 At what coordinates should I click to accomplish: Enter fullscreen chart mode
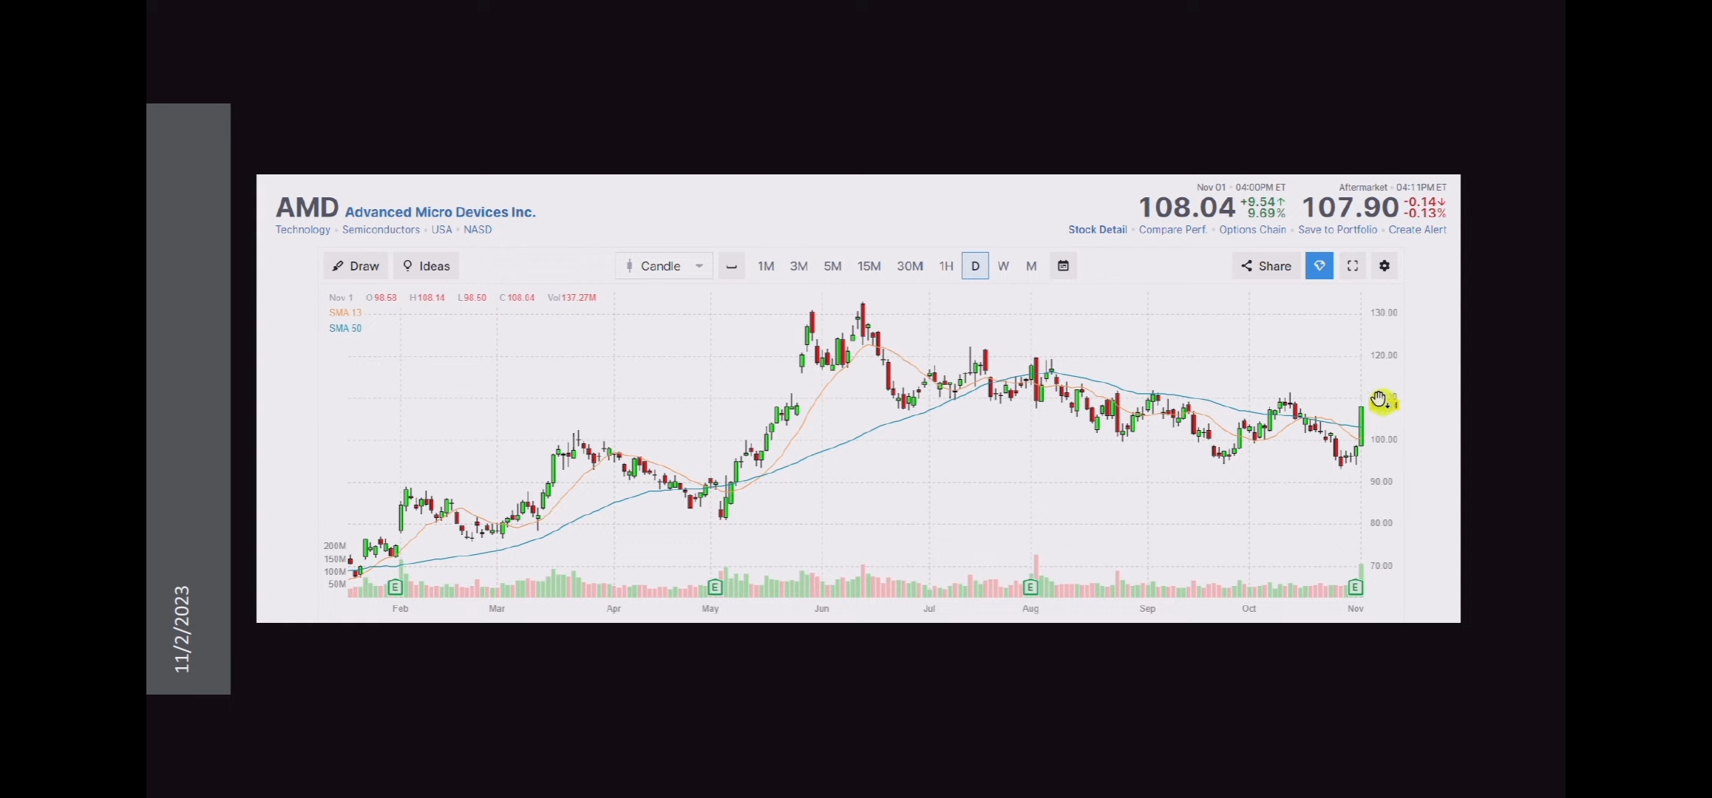click(1352, 266)
